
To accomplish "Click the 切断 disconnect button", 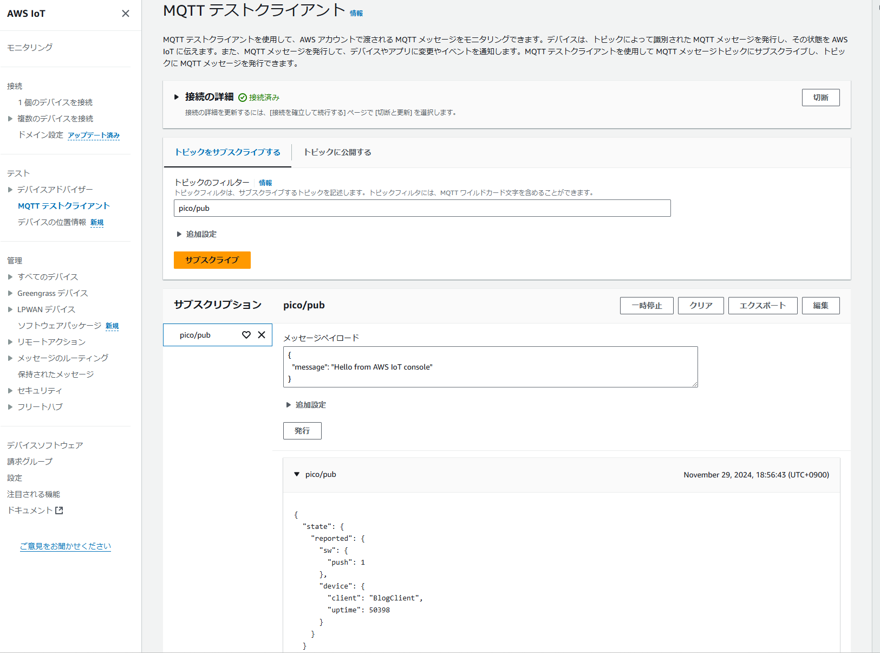I will pyautogui.click(x=821, y=98).
